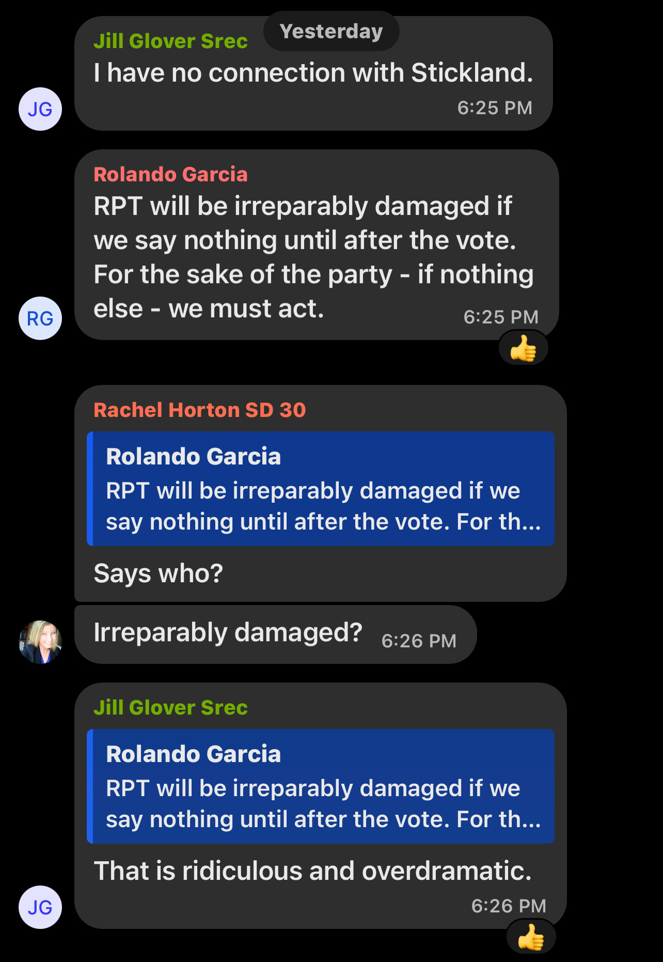The height and width of the screenshot is (962, 663).
Task: Jump to quoted Rolando message in Jill's reply
Action: (x=321, y=786)
